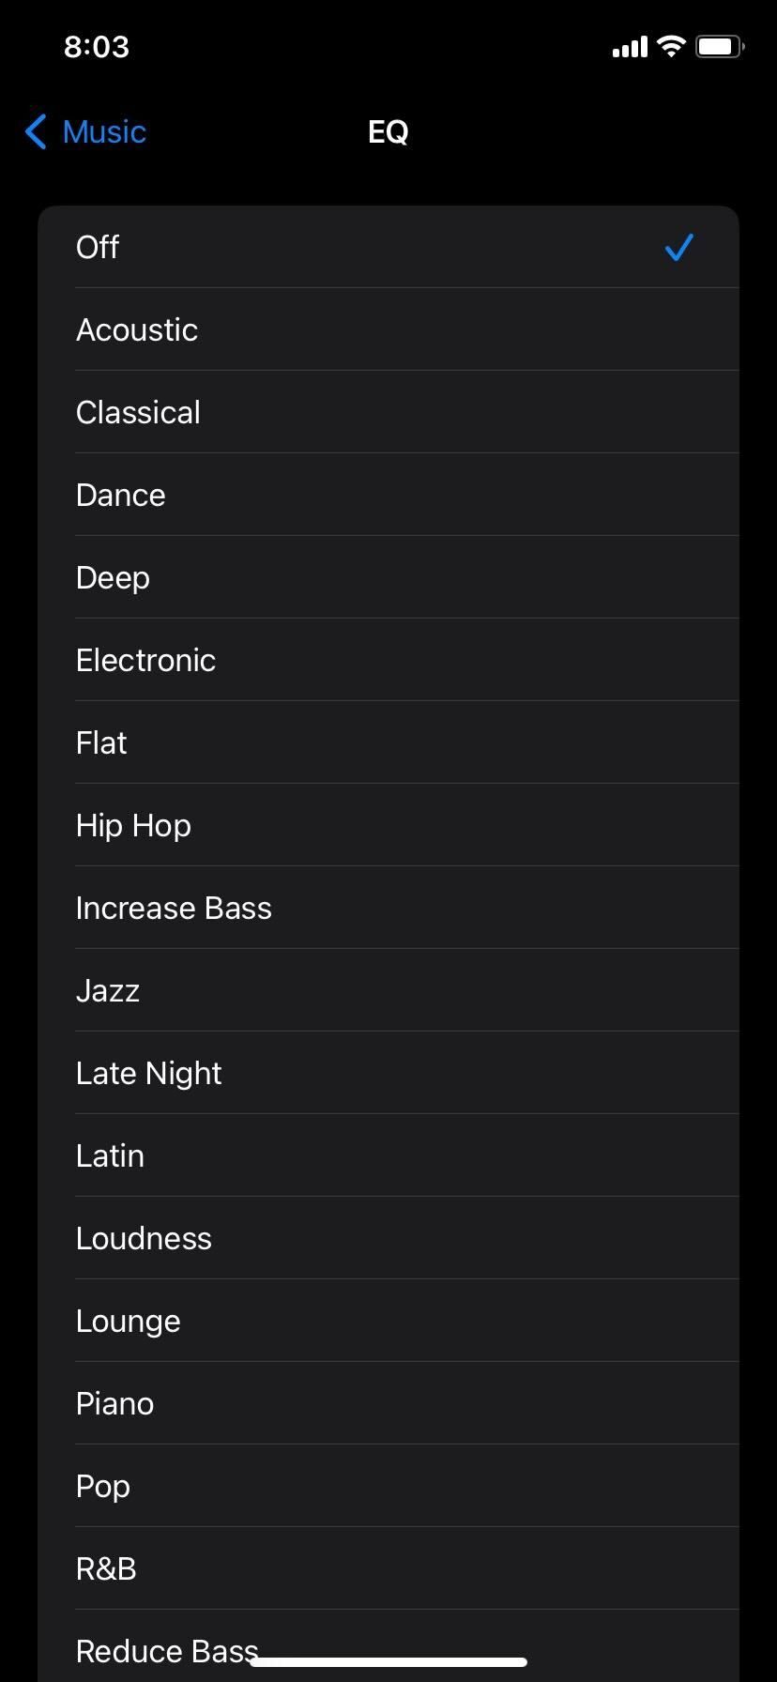The image size is (777, 1682).
Task: Tap the blue checkmark beside Off
Action: pyautogui.click(x=678, y=247)
